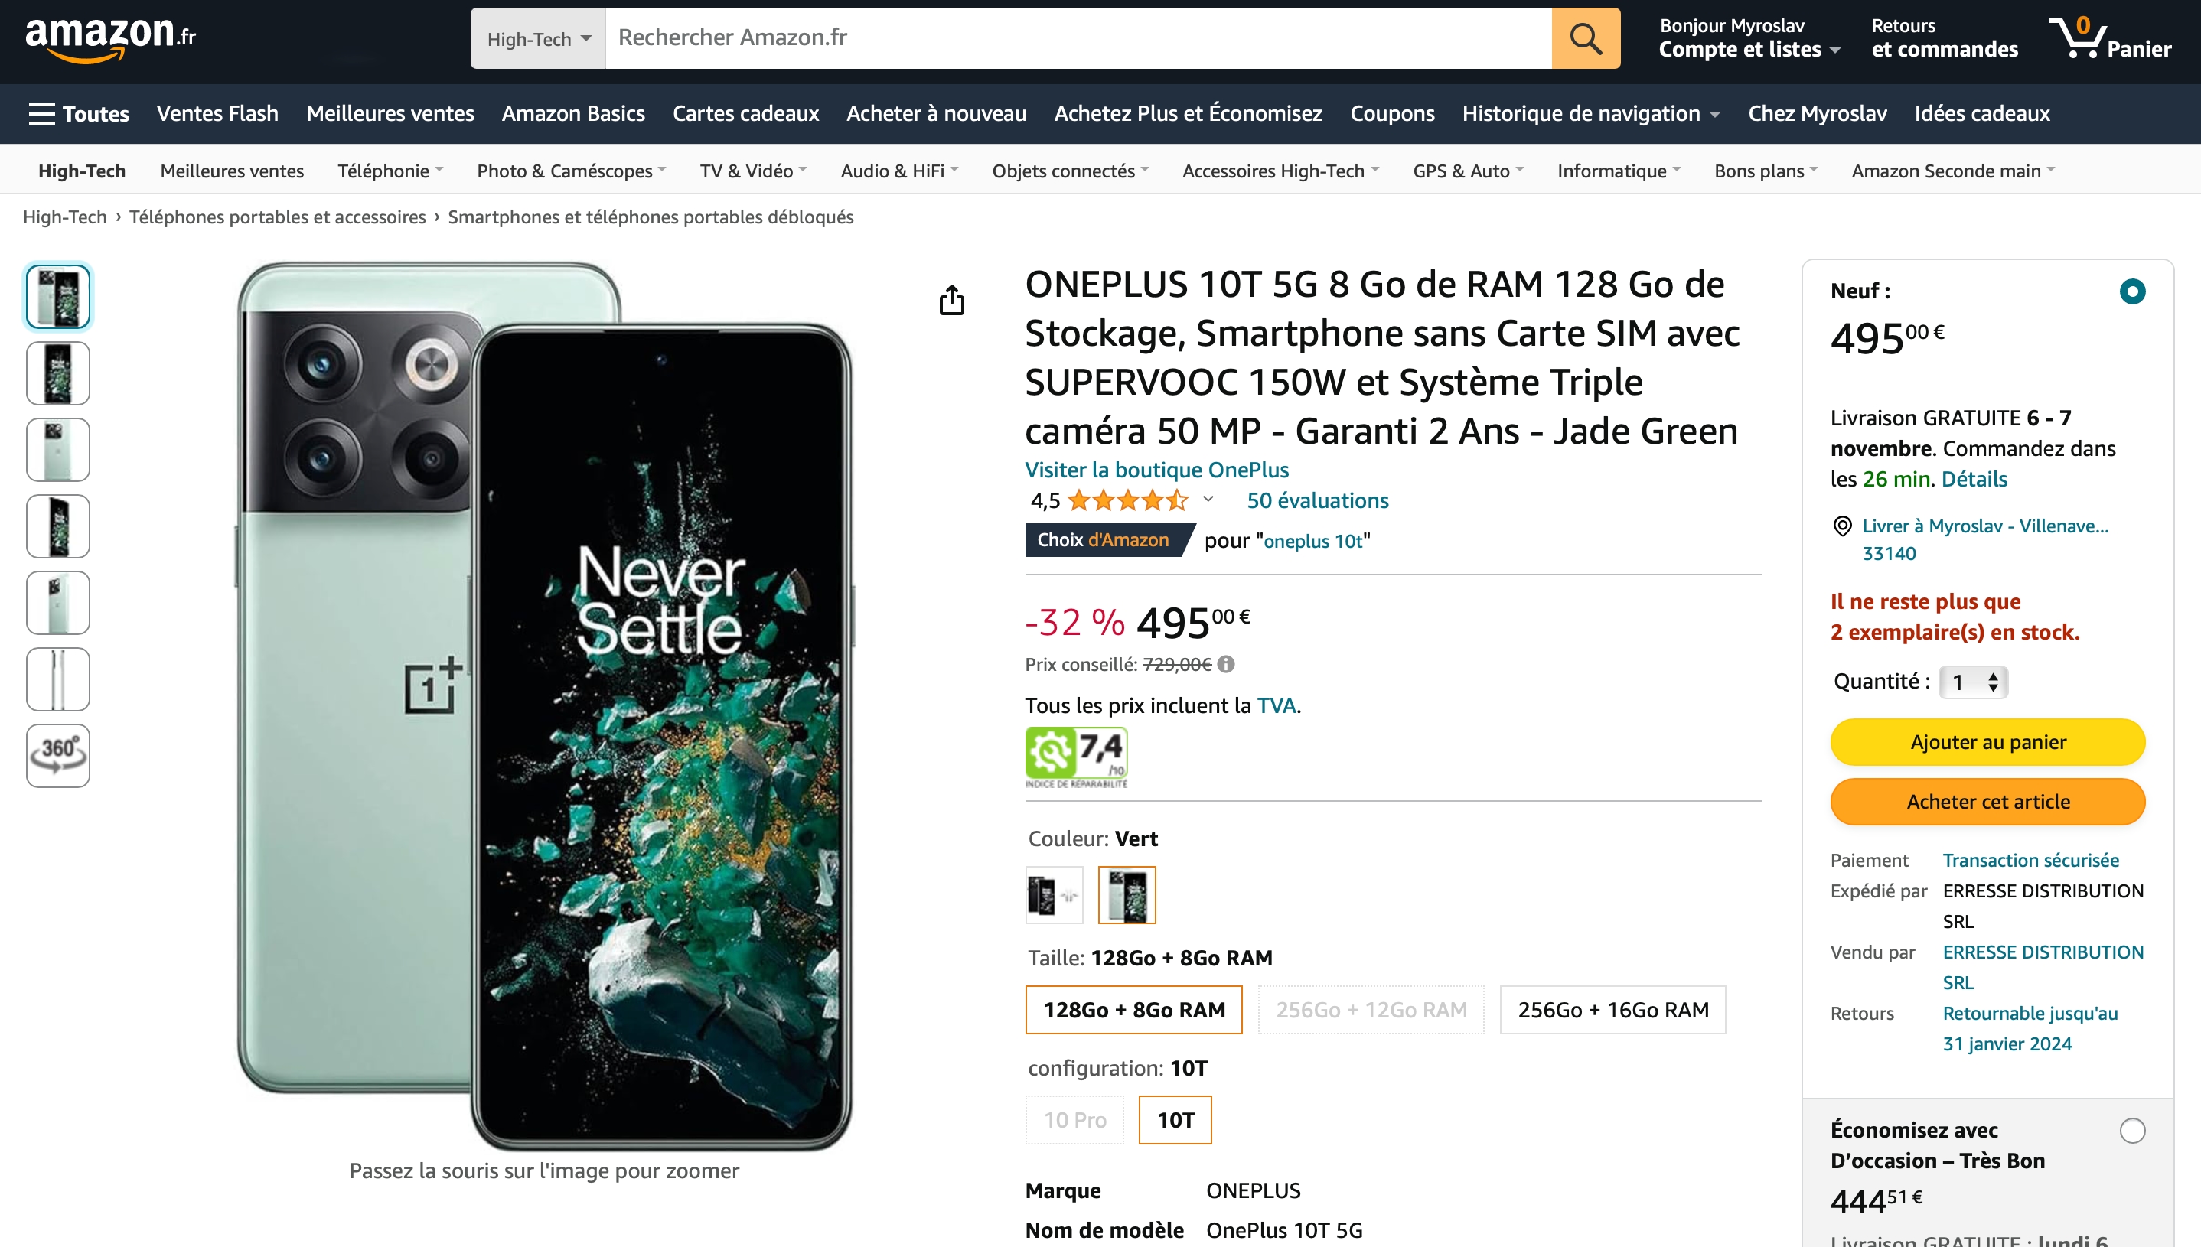
Task: Open the 360° product view thumbnail
Action: click(x=58, y=755)
